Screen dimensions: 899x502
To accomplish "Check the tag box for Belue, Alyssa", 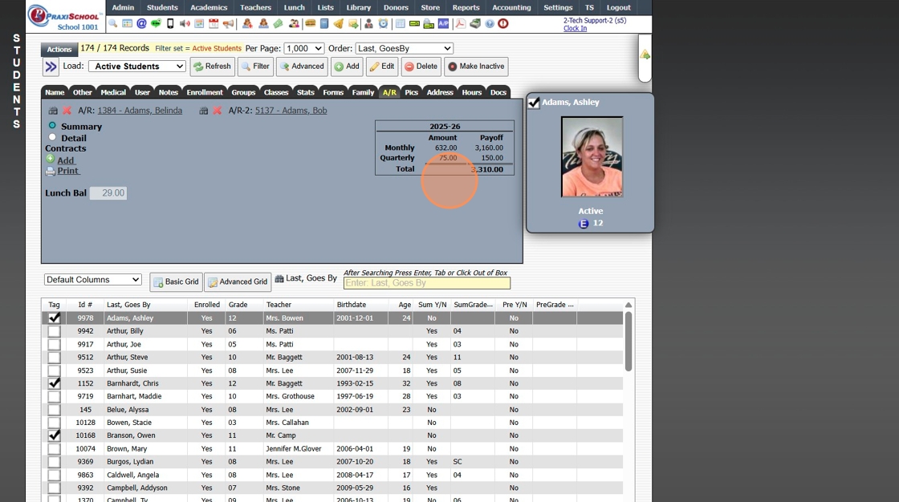I will (54, 410).
